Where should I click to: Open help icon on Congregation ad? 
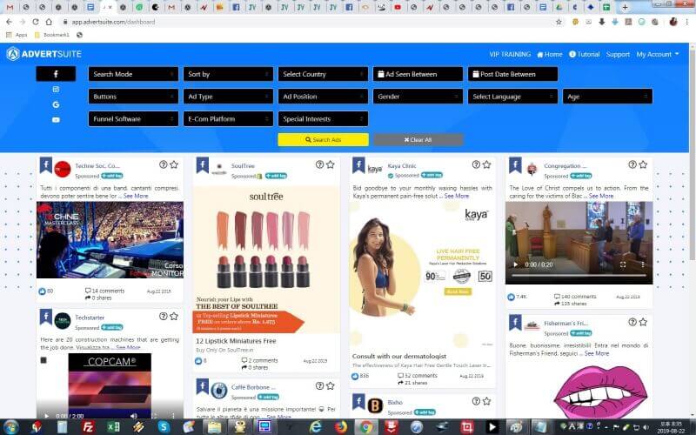tap(632, 164)
